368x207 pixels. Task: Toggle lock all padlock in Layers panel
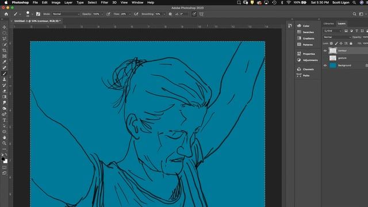[351, 44]
